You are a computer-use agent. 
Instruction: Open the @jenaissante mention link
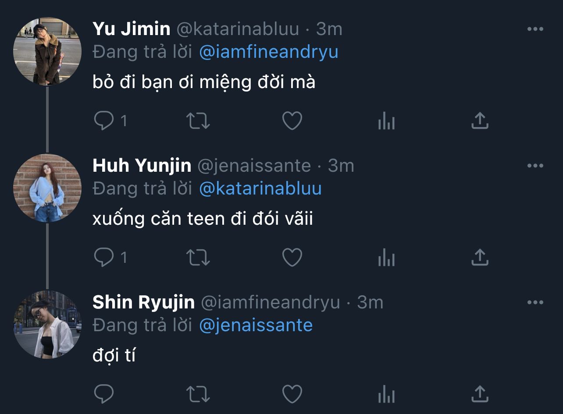tap(256, 326)
